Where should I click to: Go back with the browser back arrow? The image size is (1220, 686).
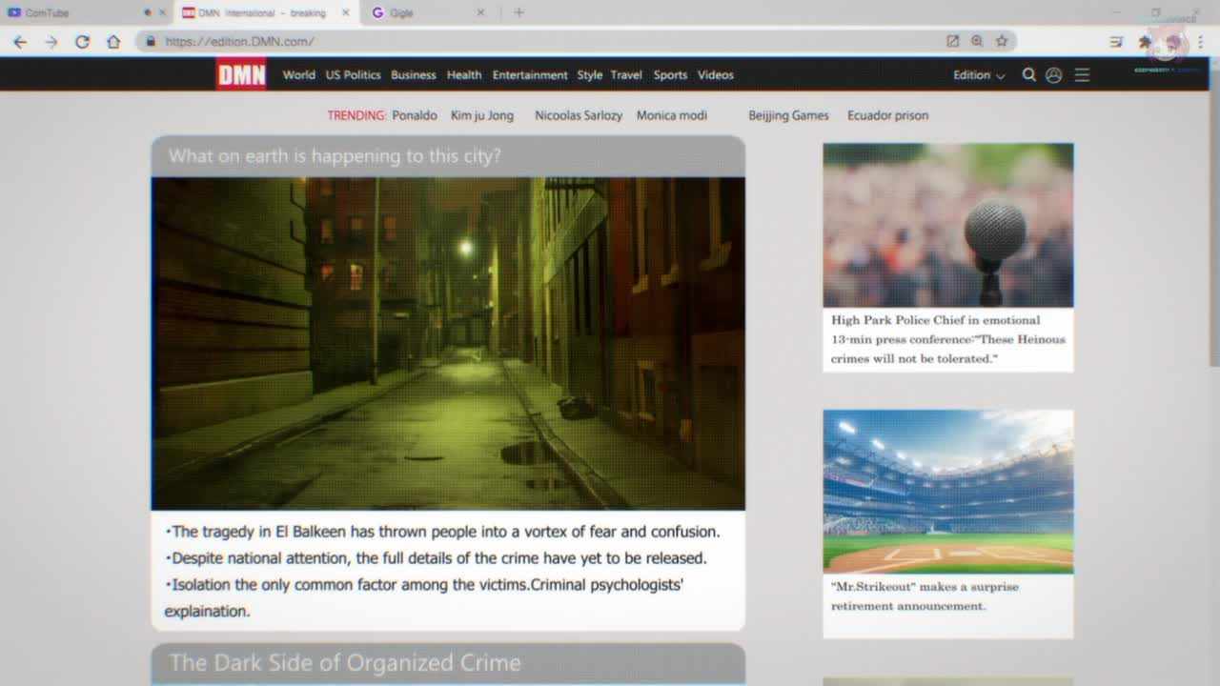20,42
